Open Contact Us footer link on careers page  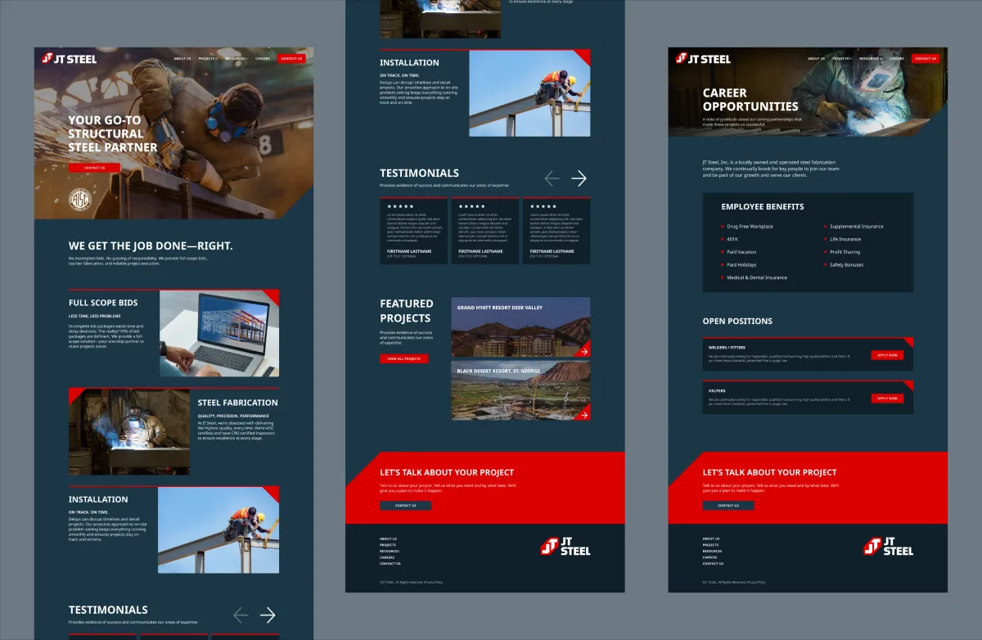[713, 564]
